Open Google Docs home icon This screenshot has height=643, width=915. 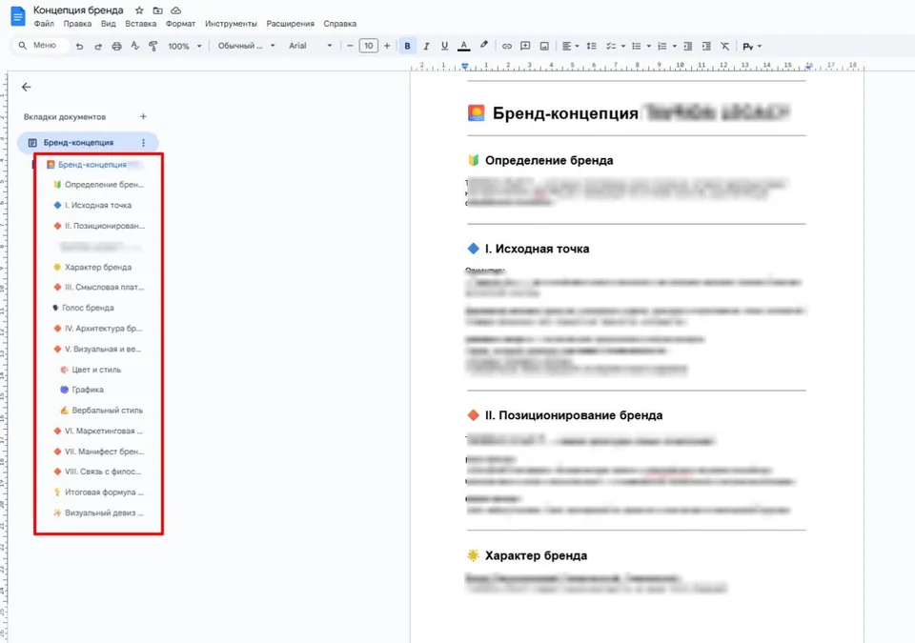(17, 16)
